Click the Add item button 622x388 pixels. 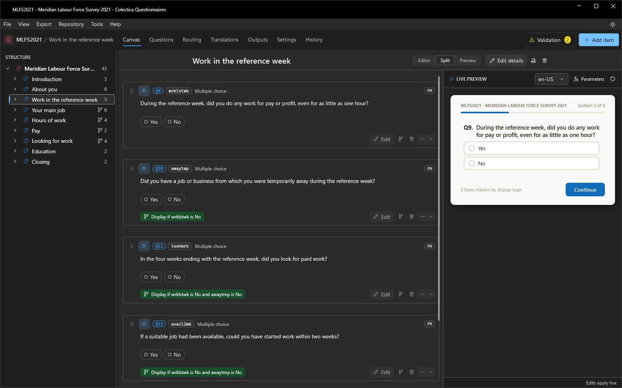point(599,40)
